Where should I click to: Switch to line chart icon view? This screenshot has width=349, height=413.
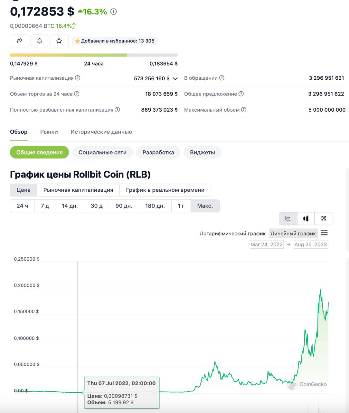click(x=288, y=218)
